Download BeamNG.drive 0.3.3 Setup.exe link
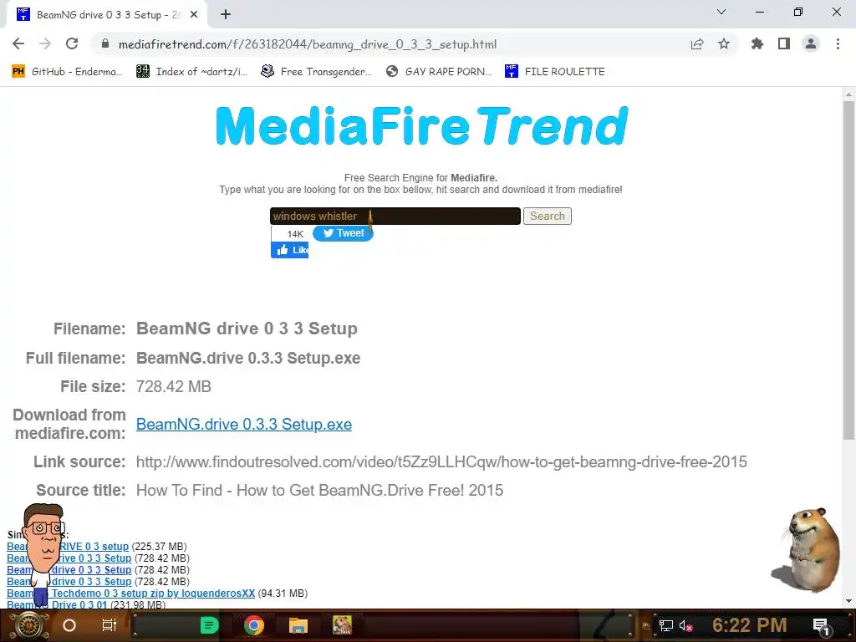This screenshot has width=856, height=642. pyautogui.click(x=243, y=424)
